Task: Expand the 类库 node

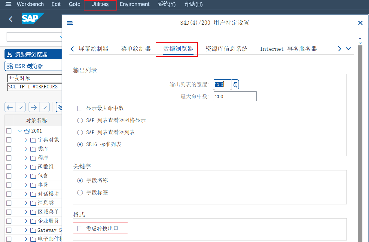Action: pos(26,149)
